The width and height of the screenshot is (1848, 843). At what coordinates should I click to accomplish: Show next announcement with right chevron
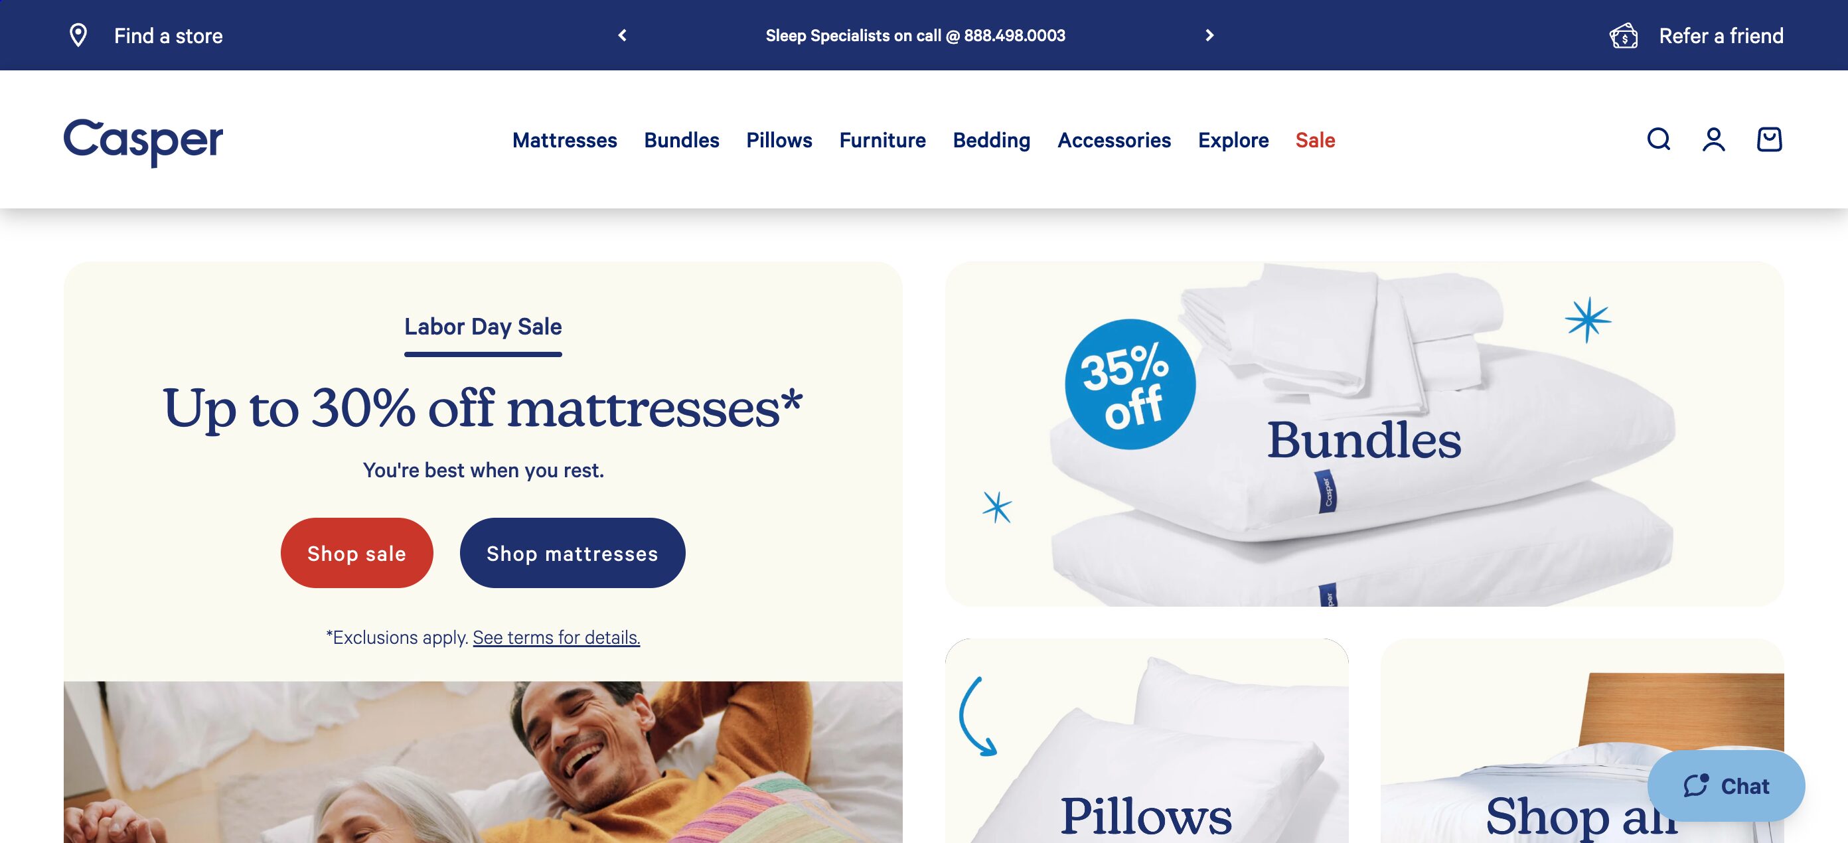click(x=1209, y=35)
